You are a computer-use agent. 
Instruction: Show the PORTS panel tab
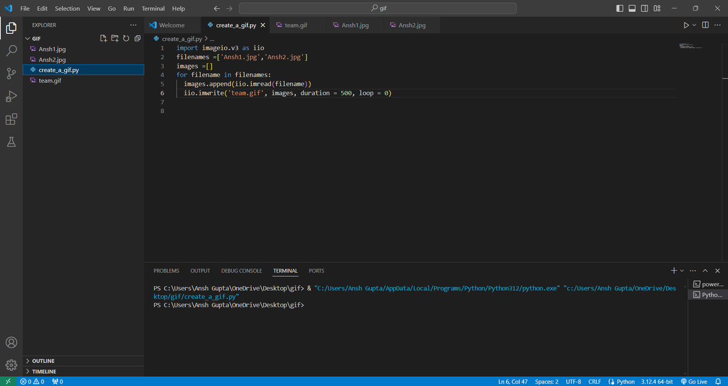[317, 270]
